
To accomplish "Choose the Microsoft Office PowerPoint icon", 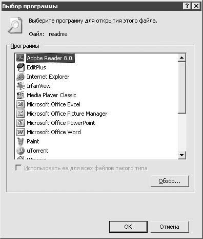I will (x=21, y=123).
